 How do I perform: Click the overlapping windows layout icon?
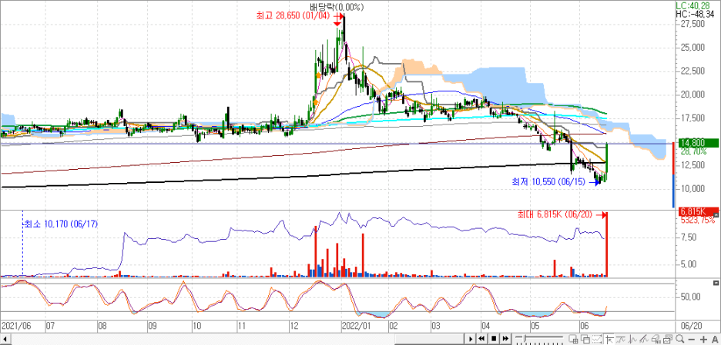point(585,339)
